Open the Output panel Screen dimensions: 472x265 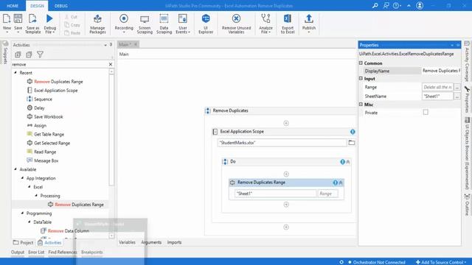pyautogui.click(x=18, y=252)
